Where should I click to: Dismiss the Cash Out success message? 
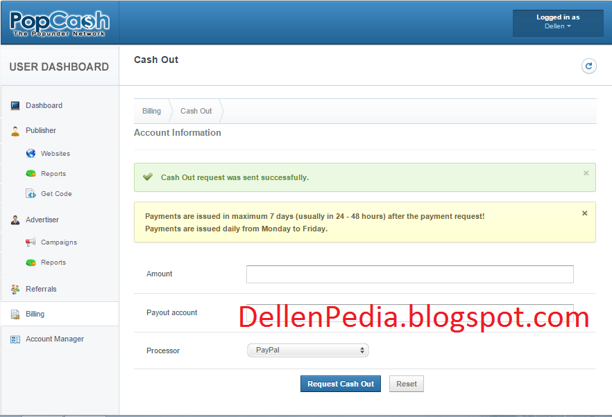pyautogui.click(x=586, y=173)
